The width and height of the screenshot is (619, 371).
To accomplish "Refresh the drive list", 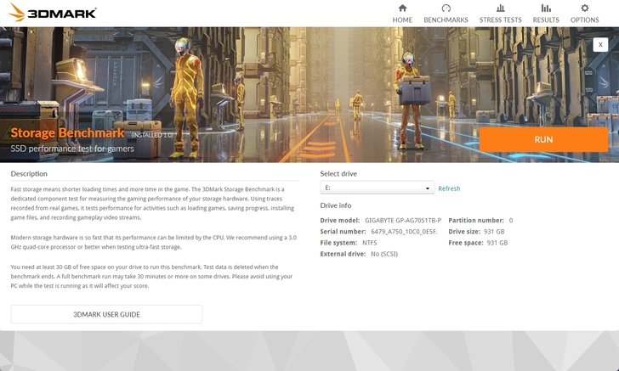I will tap(449, 188).
